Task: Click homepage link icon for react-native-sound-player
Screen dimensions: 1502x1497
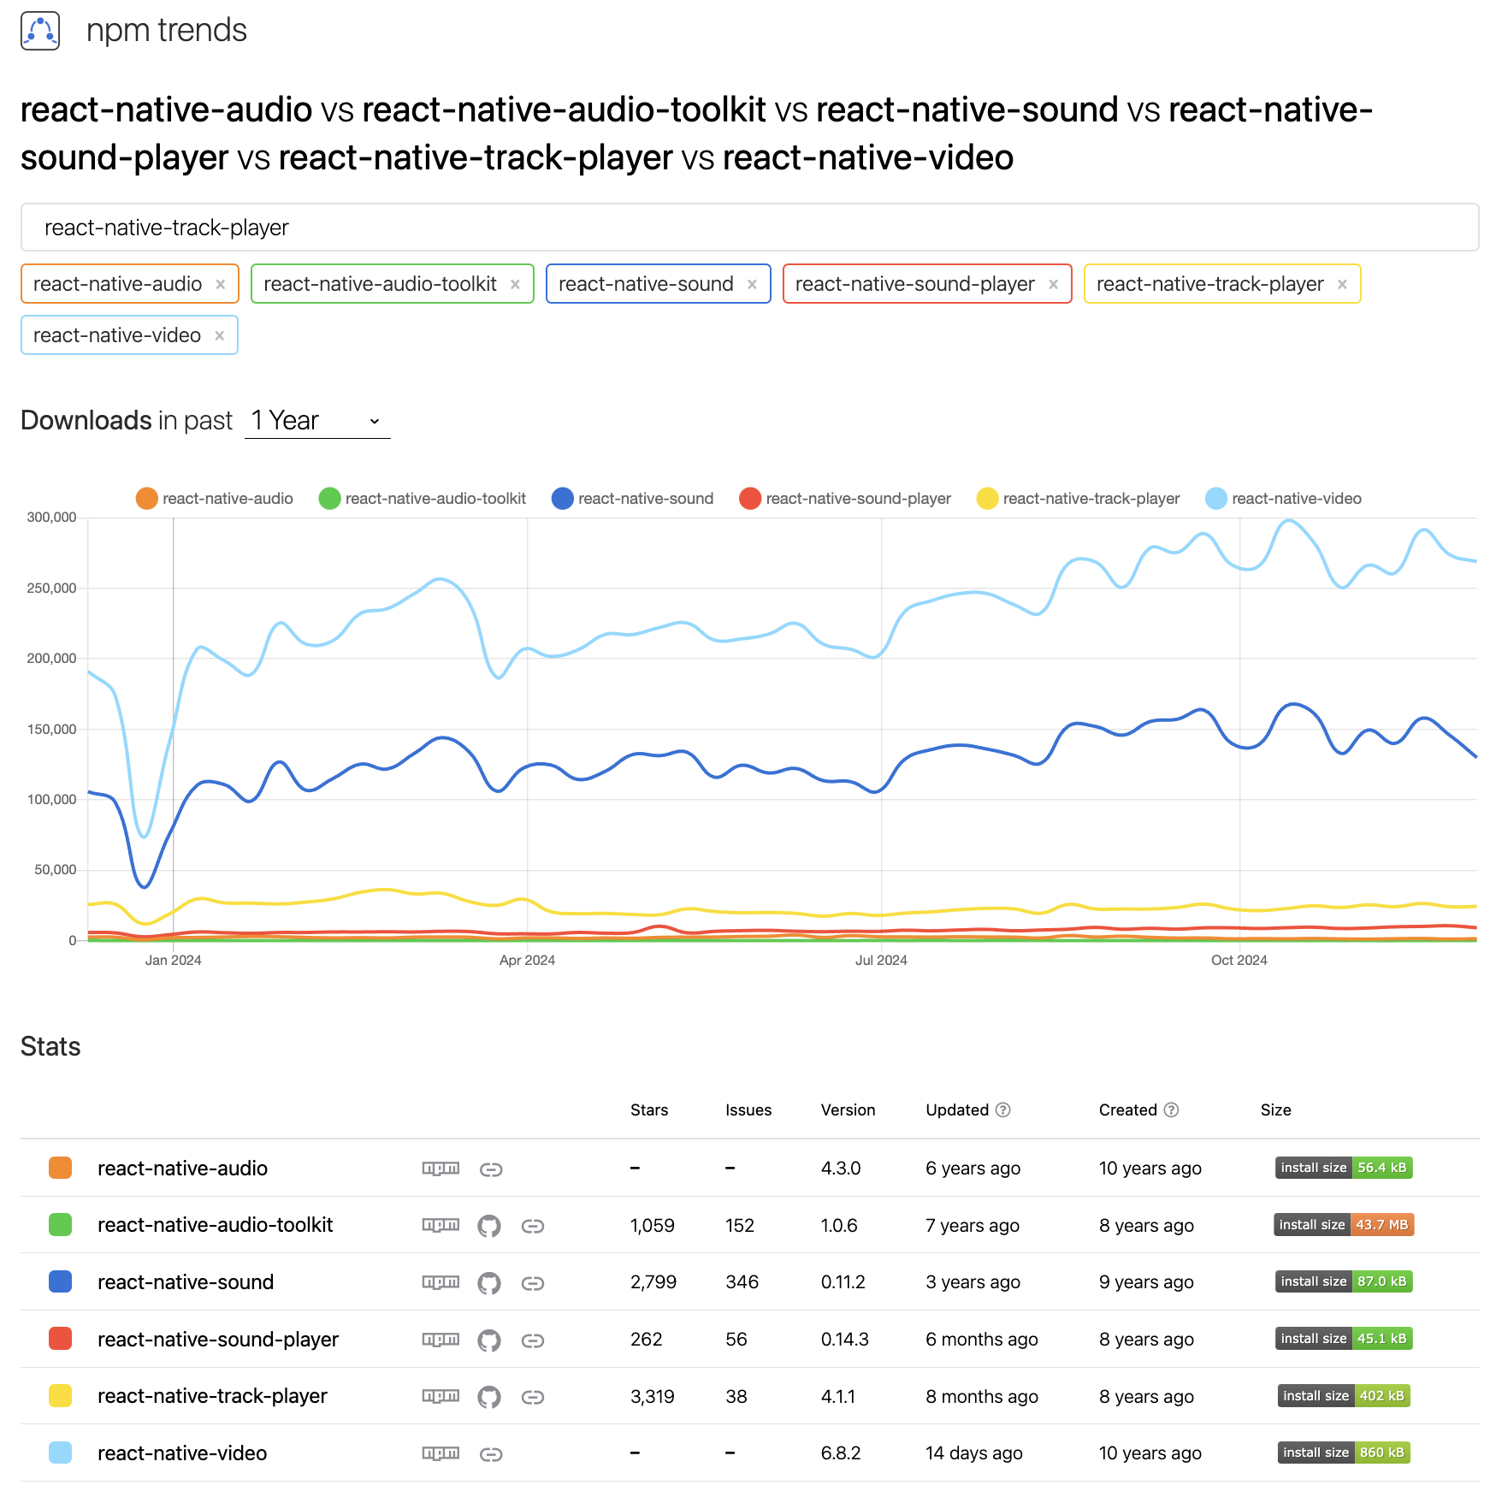Action: point(533,1339)
